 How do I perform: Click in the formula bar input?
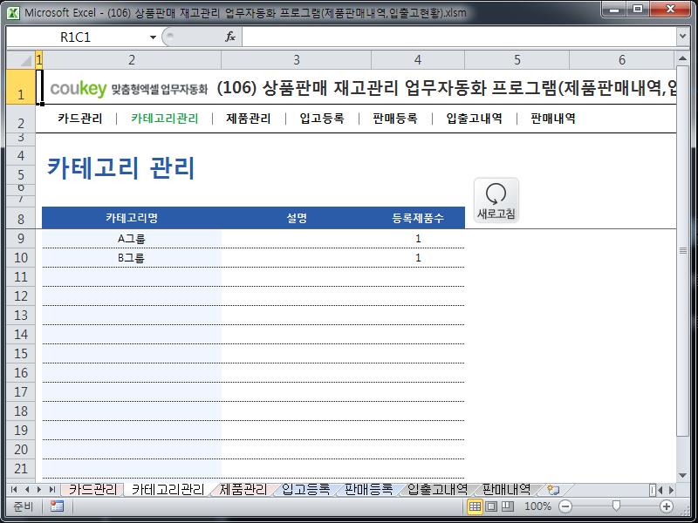click(459, 37)
